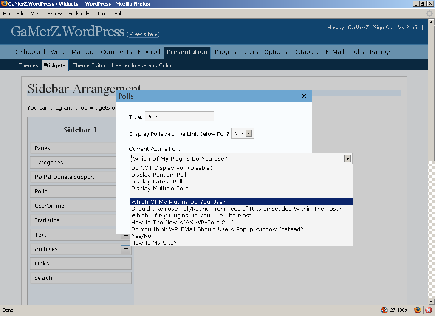Viewport: 435px width, 316px height.
Task: Click the scroll down arrow of the page
Action: (x=431, y=301)
